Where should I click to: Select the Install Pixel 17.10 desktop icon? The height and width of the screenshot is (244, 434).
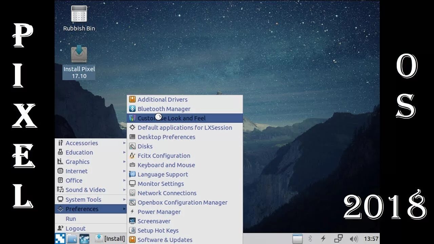click(x=79, y=63)
